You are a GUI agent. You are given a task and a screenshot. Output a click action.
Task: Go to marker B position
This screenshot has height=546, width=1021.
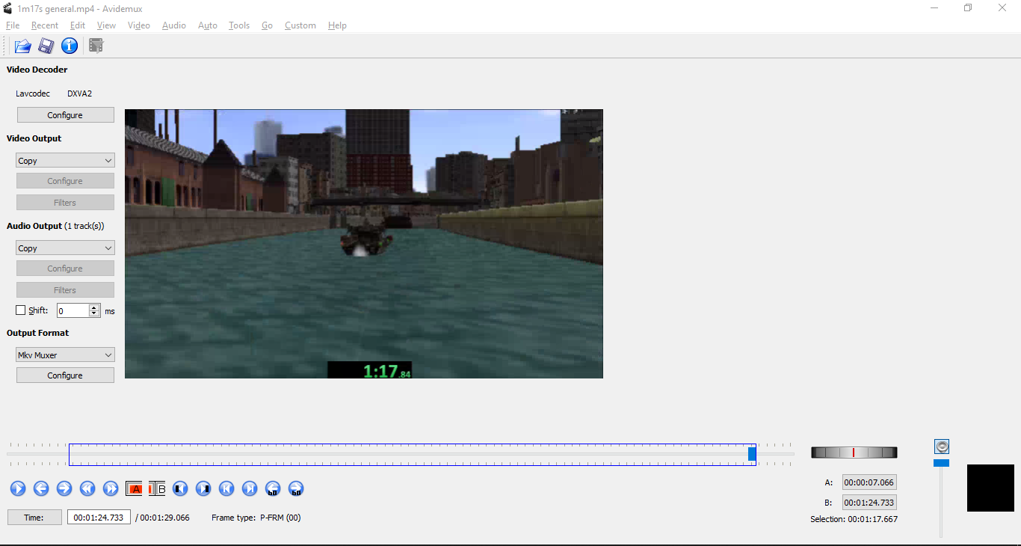203,488
